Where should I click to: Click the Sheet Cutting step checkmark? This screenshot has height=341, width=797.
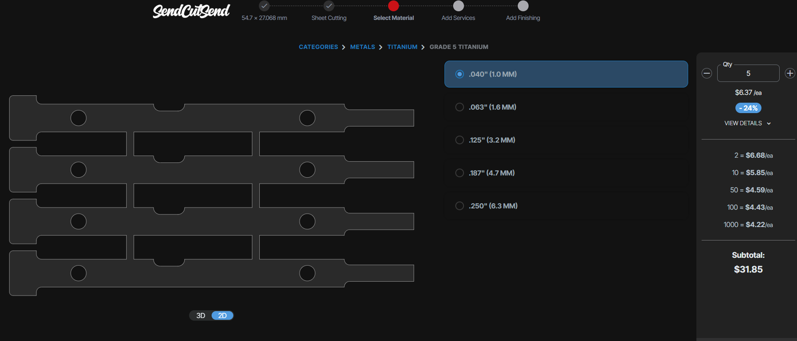(329, 6)
